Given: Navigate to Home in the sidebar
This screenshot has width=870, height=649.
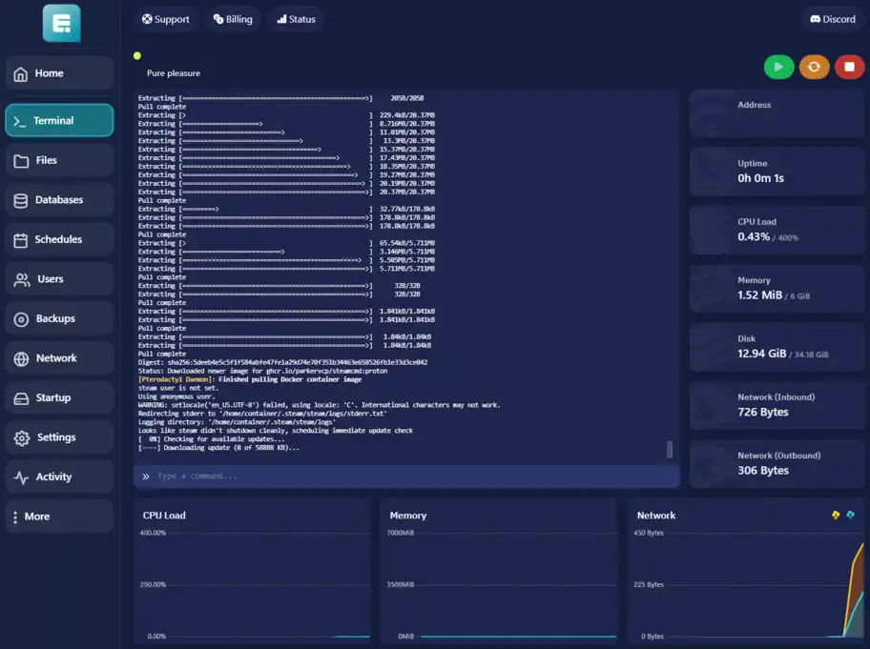Looking at the screenshot, I should [59, 73].
